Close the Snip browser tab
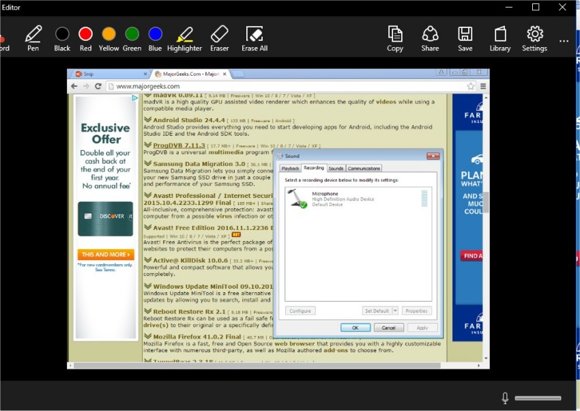This screenshot has width=580, height=411. point(145,74)
